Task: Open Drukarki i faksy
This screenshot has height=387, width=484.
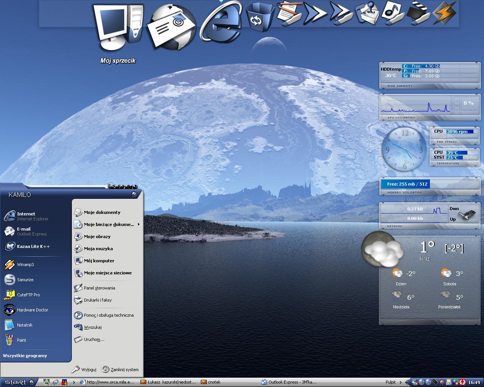Action: click(x=107, y=300)
